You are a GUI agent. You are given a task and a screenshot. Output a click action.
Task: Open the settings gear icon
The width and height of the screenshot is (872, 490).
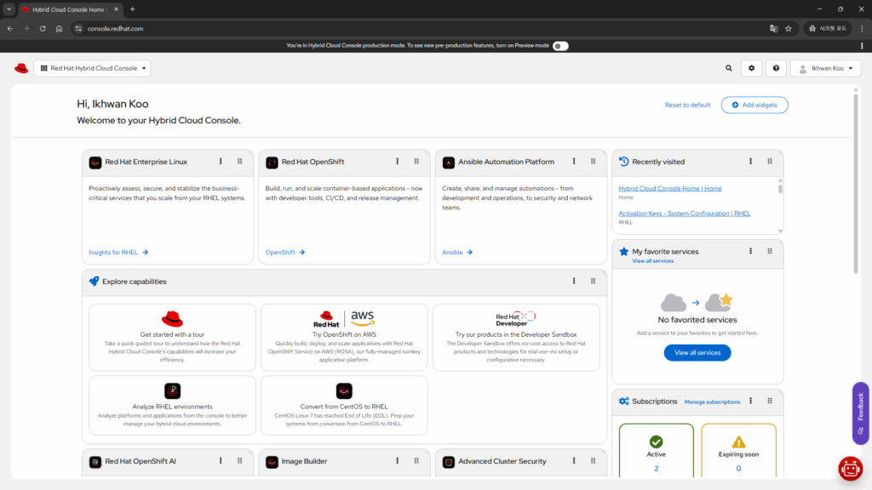[751, 68]
